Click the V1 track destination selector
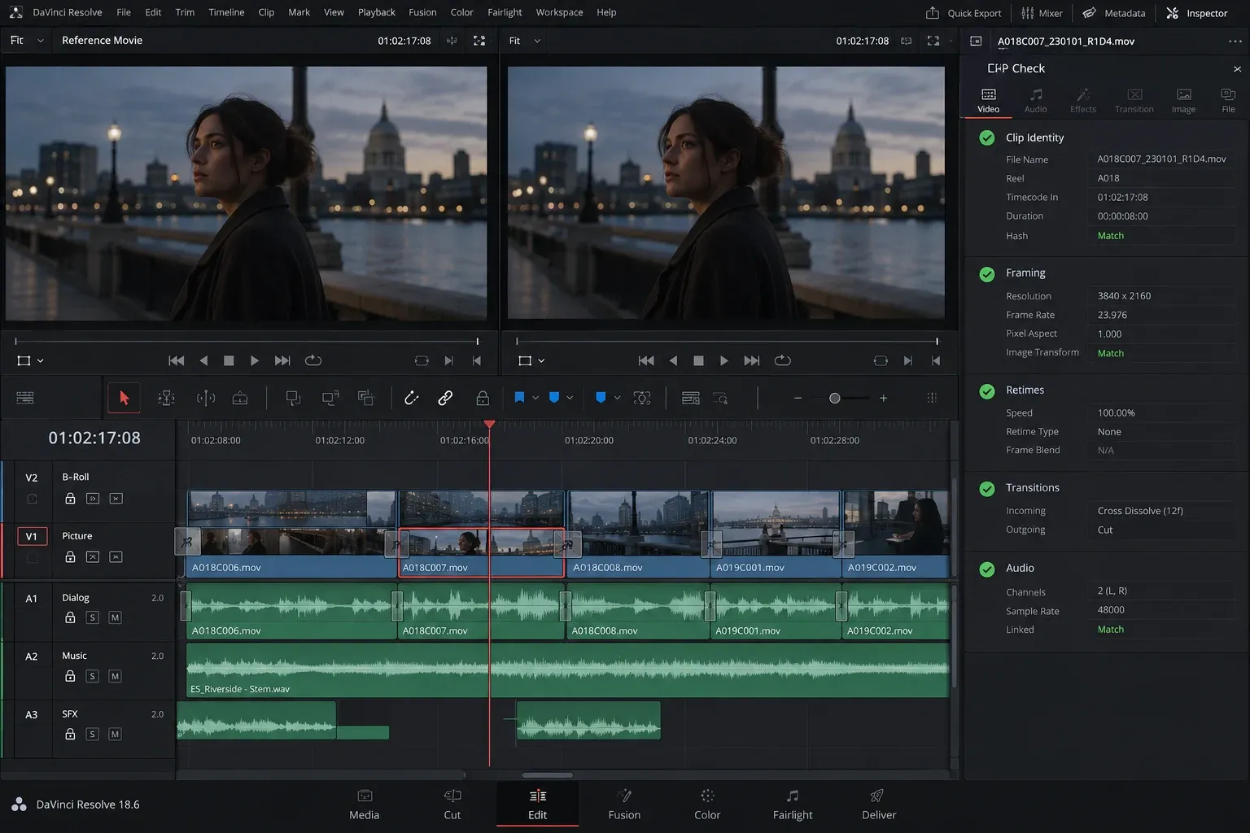The height and width of the screenshot is (833, 1250). 31,536
